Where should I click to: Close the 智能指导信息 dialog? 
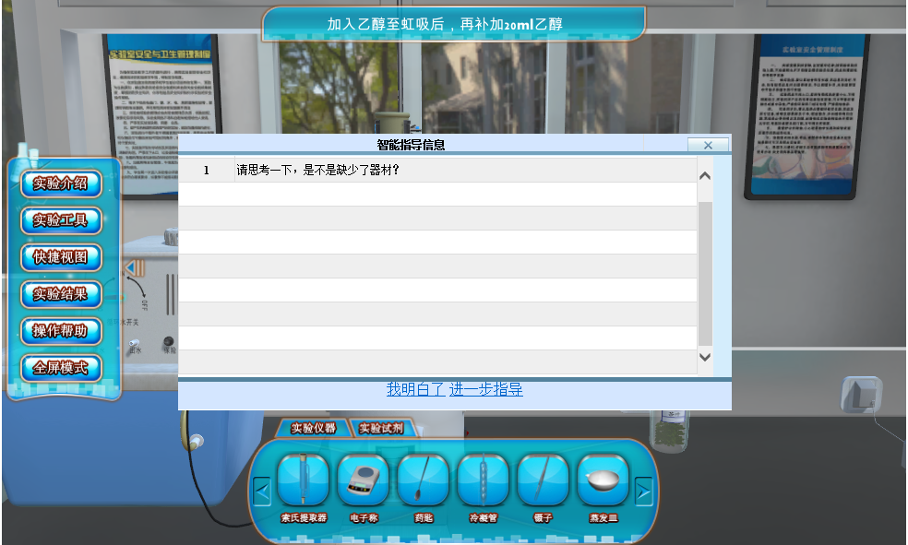(x=708, y=145)
